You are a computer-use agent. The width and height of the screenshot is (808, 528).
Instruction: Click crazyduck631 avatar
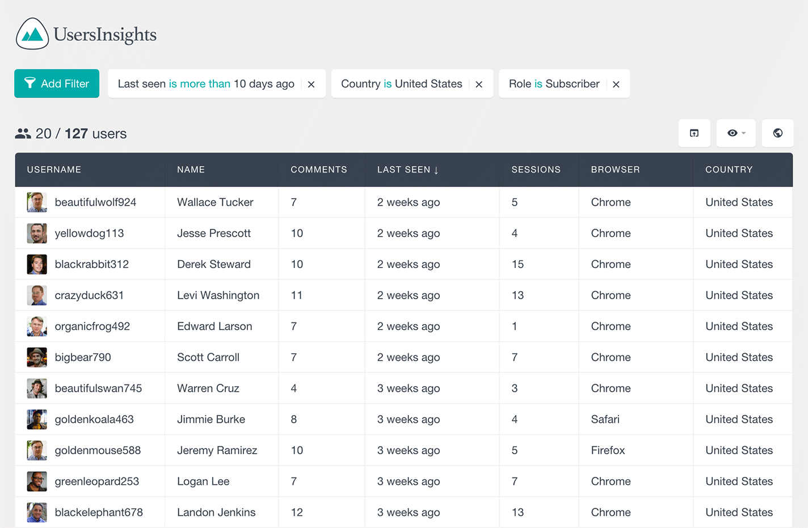[37, 295]
